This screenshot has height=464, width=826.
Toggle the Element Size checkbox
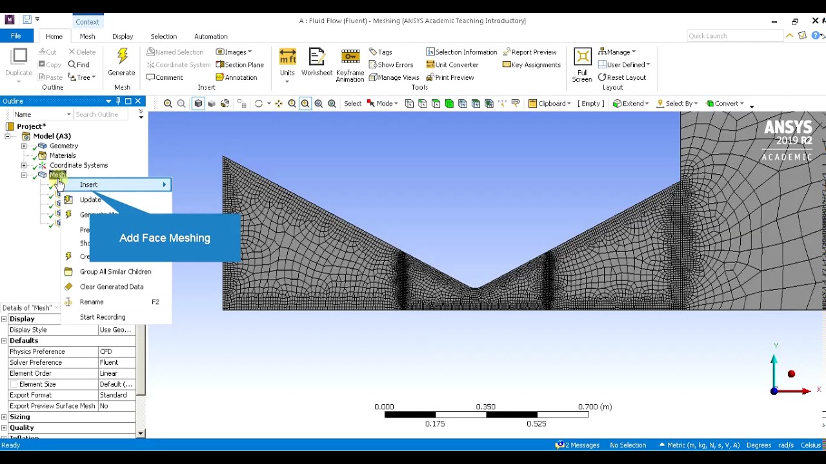(x=14, y=384)
